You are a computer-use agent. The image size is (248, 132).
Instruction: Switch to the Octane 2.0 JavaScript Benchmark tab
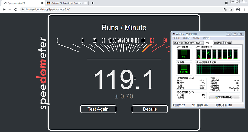67,3
